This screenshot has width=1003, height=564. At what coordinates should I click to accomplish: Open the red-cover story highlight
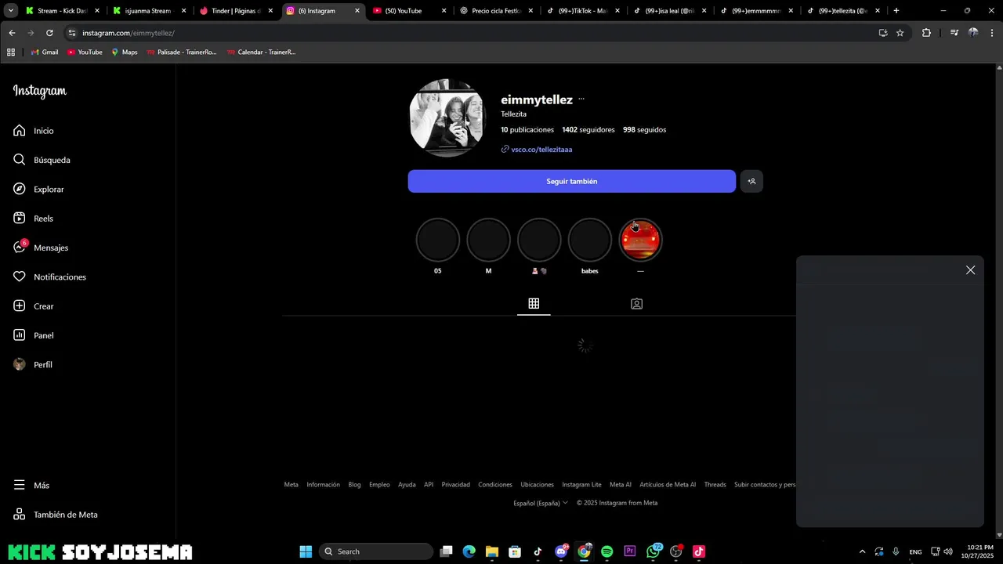tap(640, 240)
